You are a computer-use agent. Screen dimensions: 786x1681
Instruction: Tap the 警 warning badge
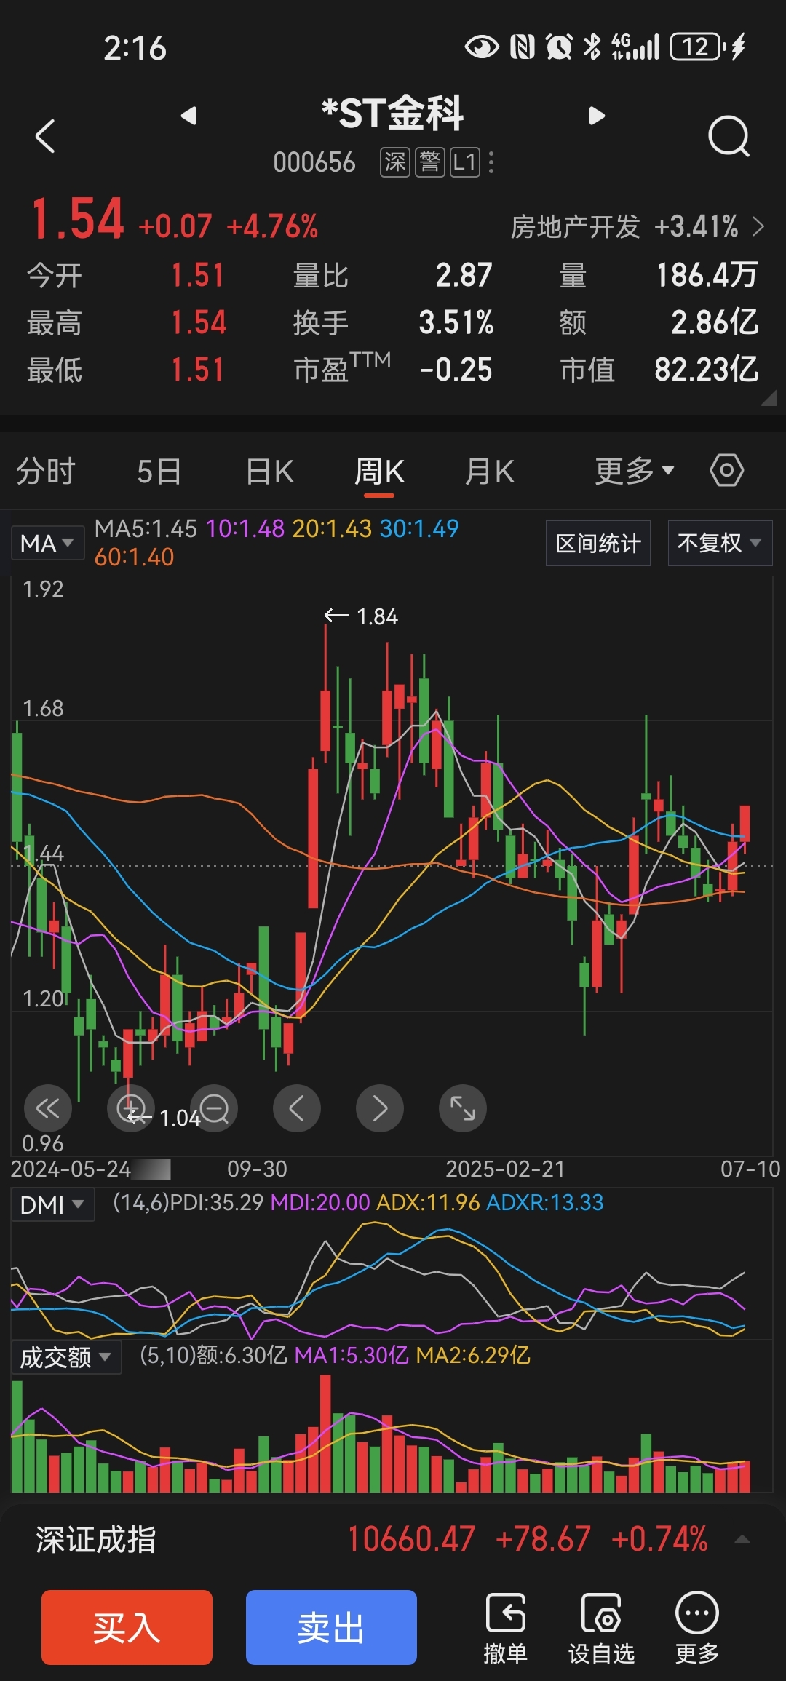(430, 162)
